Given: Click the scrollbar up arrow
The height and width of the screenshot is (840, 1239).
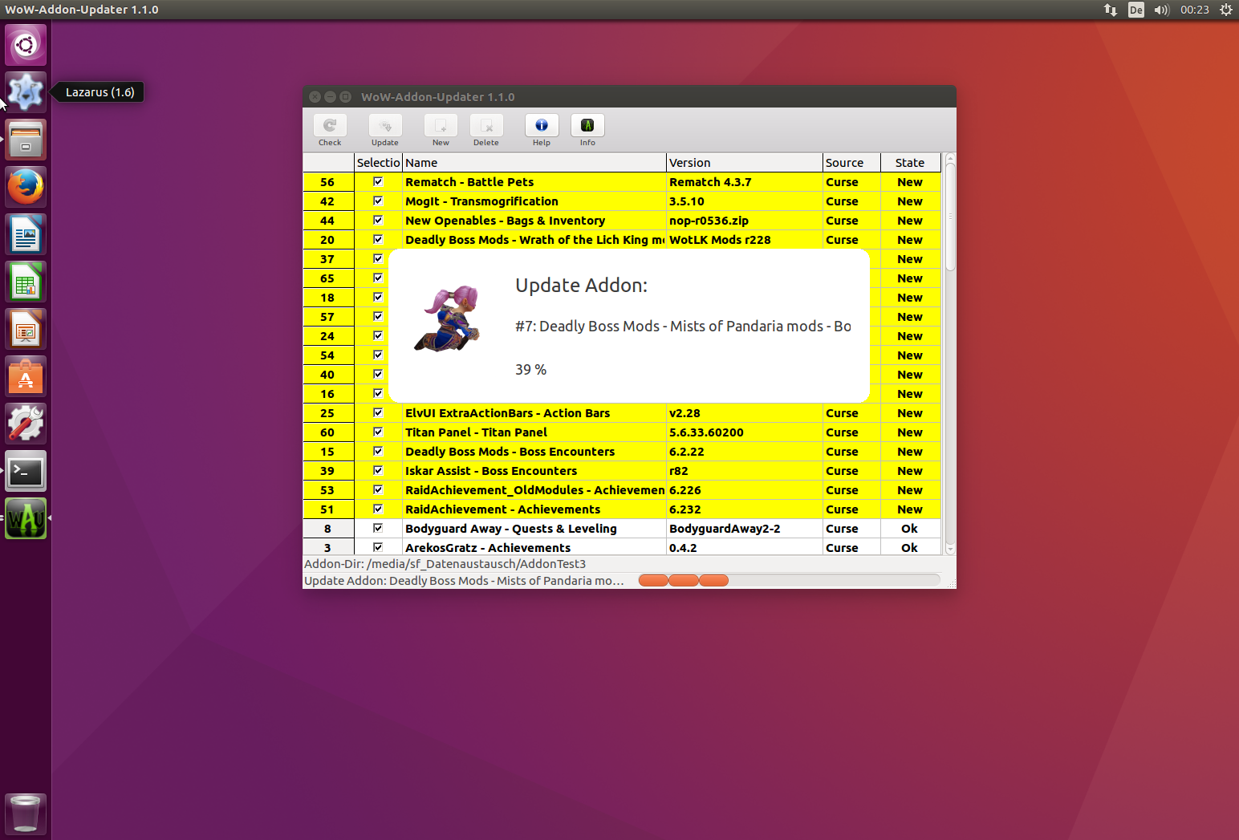Looking at the screenshot, I should click(x=950, y=158).
